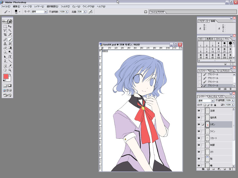Select the Lasso tool
Screen dimensions: 238x178
coord(5,31)
